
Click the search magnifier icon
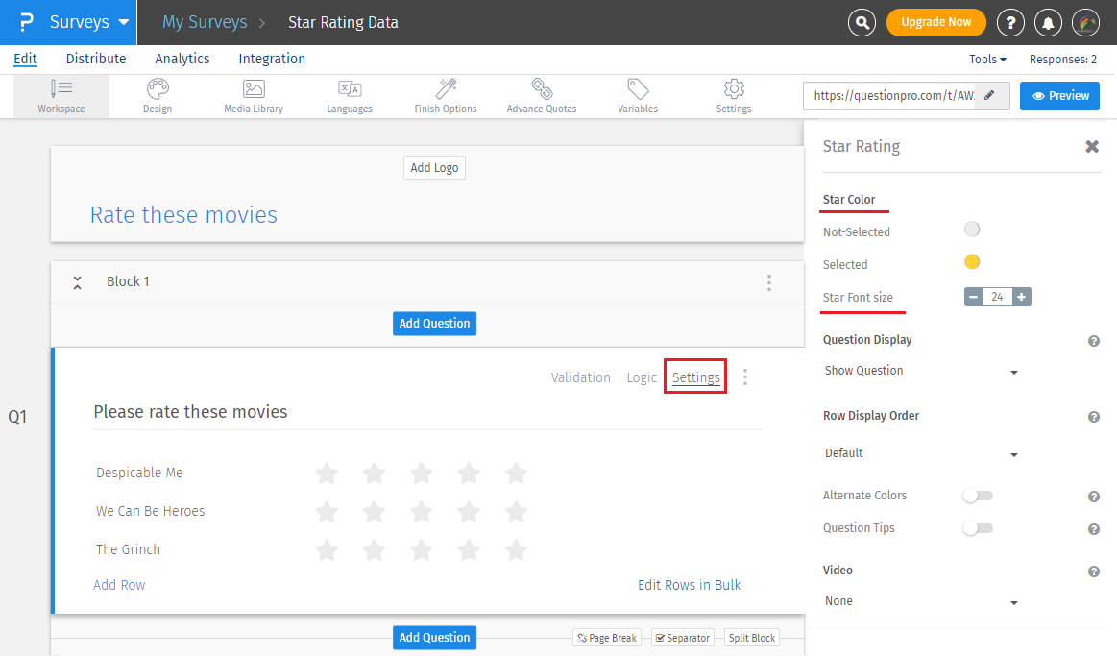coord(862,22)
